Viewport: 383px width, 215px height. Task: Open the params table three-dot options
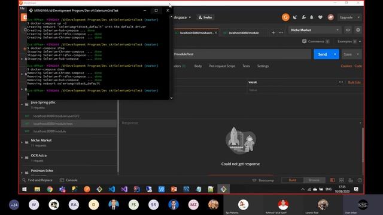pyautogui.click(x=341, y=82)
